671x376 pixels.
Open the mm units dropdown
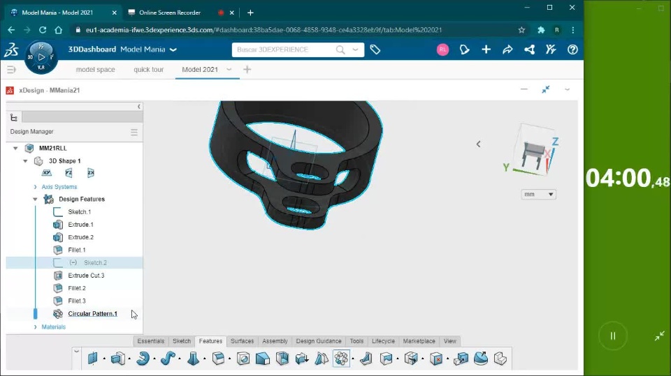(x=538, y=195)
